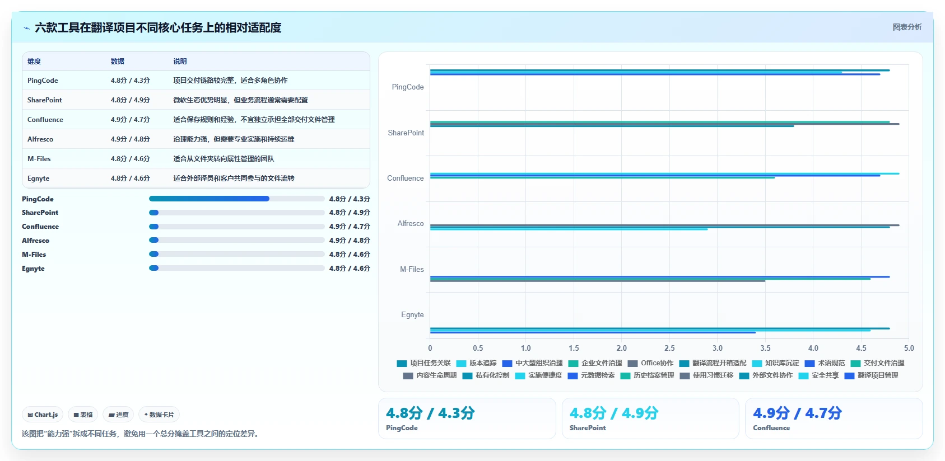The width and height of the screenshot is (945, 461).
Task: Click the text 治理能力强，但需要专业实施和持续运维
Action: point(234,139)
